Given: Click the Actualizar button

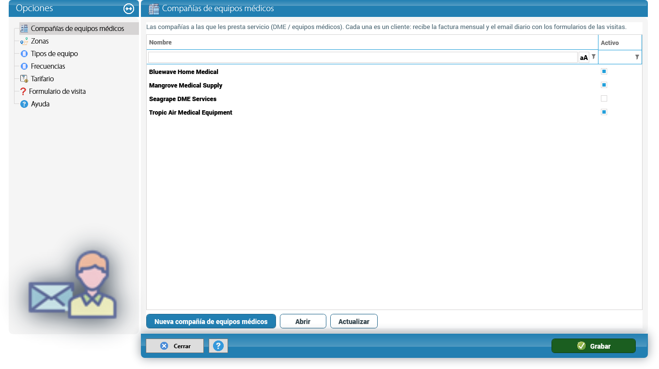Looking at the screenshot, I should coord(354,322).
